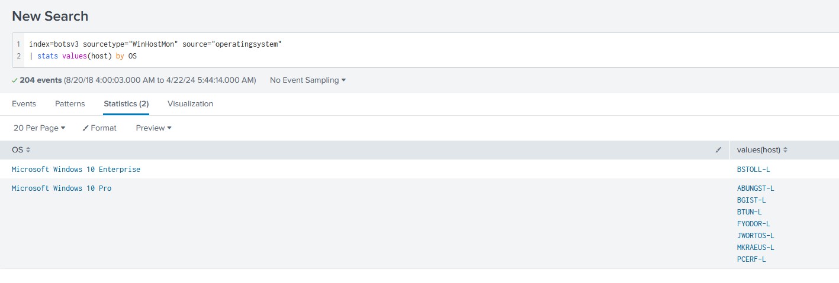
Task: Click the MKRAEUS-L host entry
Action: click(x=756, y=248)
